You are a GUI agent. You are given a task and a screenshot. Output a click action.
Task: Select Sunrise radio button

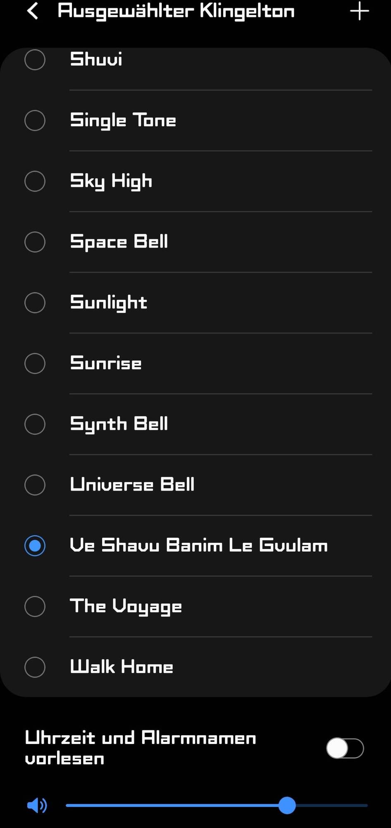pos(35,363)
